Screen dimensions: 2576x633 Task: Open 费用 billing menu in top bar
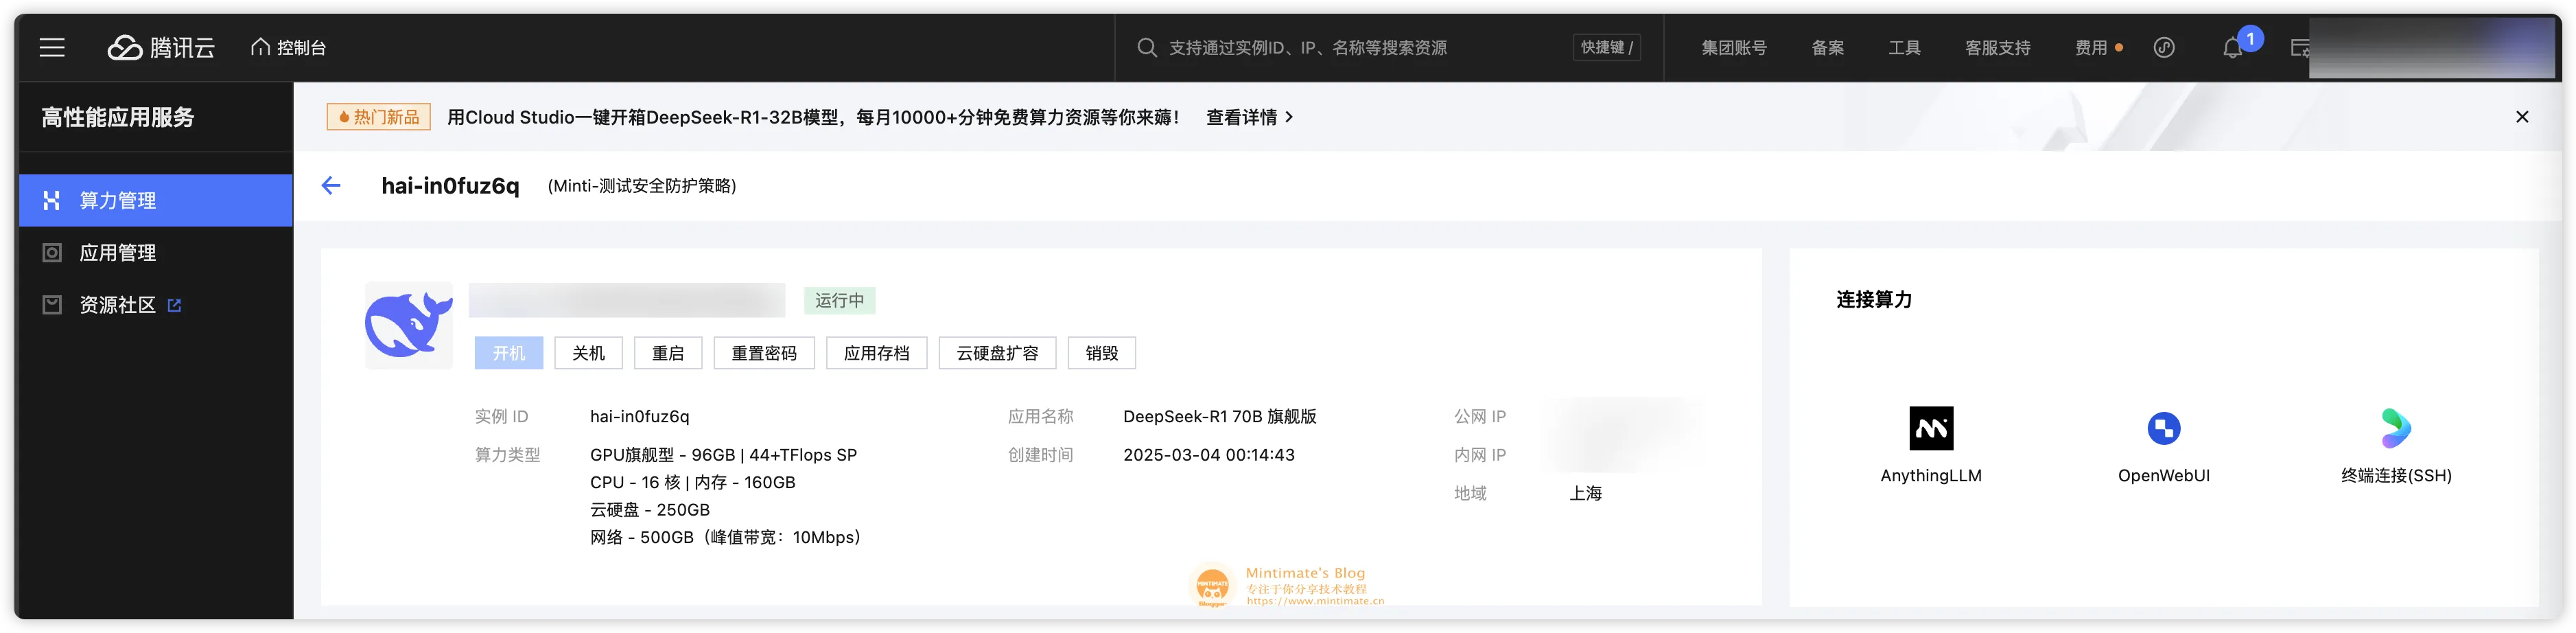coord(2092,47)
